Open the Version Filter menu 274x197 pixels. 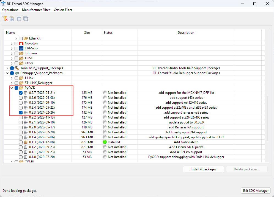[x=63, y=10]
